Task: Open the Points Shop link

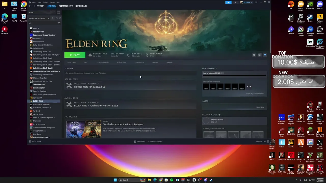Action: 121,62
